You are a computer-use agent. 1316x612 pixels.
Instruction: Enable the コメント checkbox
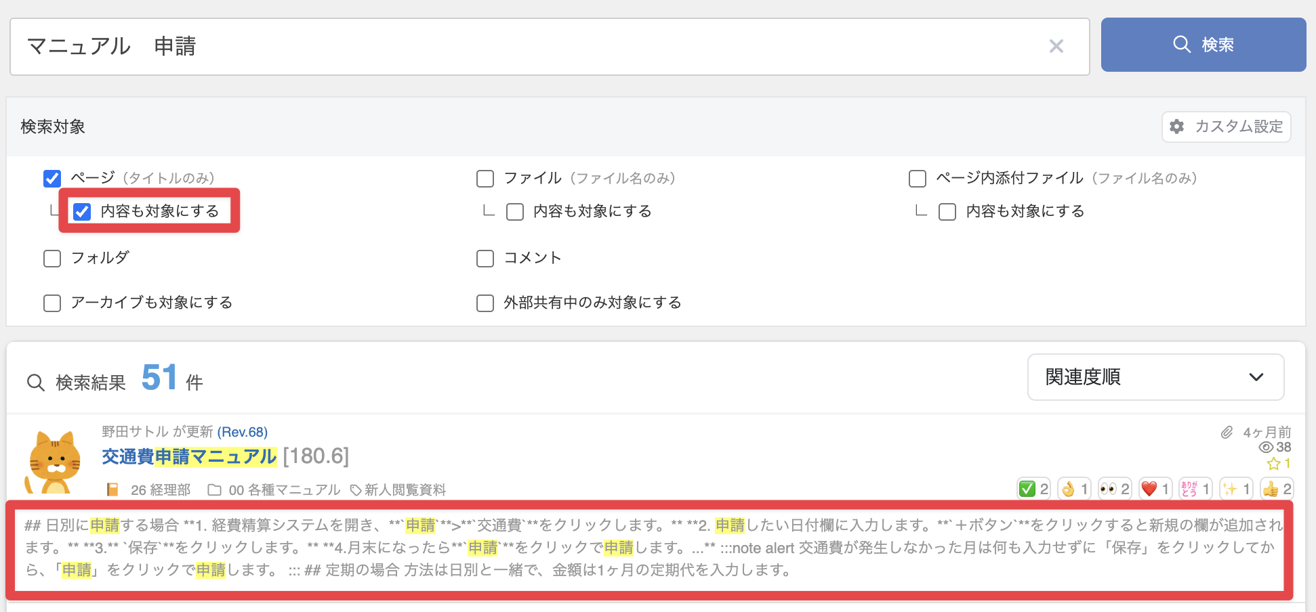pos(485,259)
